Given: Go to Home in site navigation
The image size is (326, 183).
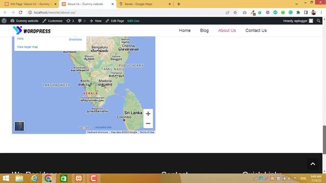Looking at the screenshot, I should tap(184, 30).
